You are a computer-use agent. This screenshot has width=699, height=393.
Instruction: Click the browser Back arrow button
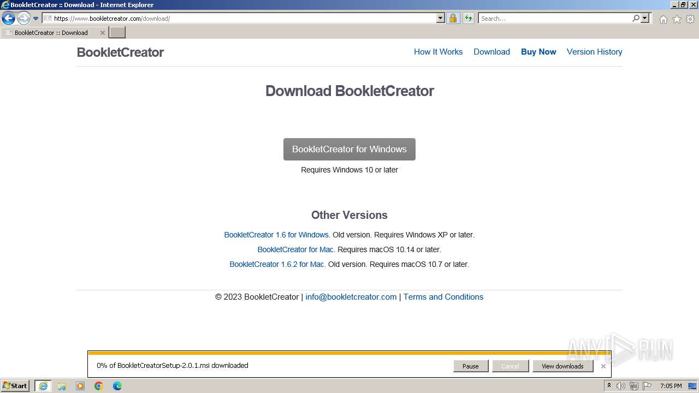point(8,19)
